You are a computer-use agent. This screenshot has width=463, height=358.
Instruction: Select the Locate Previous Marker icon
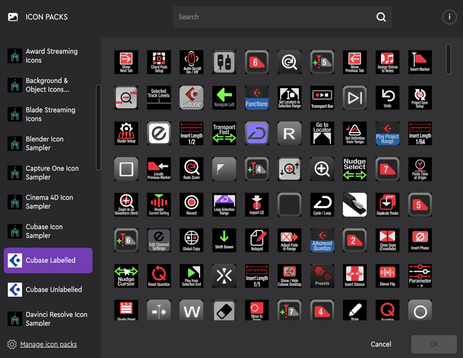pyautogui.click(x=159, y=169)
